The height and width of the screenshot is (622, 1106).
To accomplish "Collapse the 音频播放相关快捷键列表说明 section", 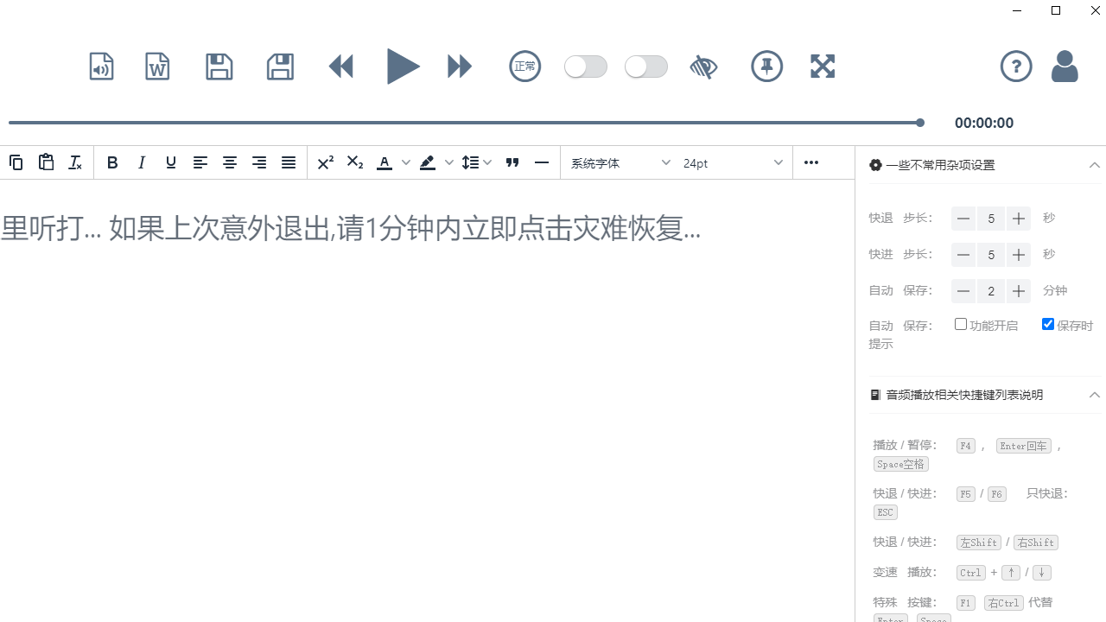I will pos(1094,395).
